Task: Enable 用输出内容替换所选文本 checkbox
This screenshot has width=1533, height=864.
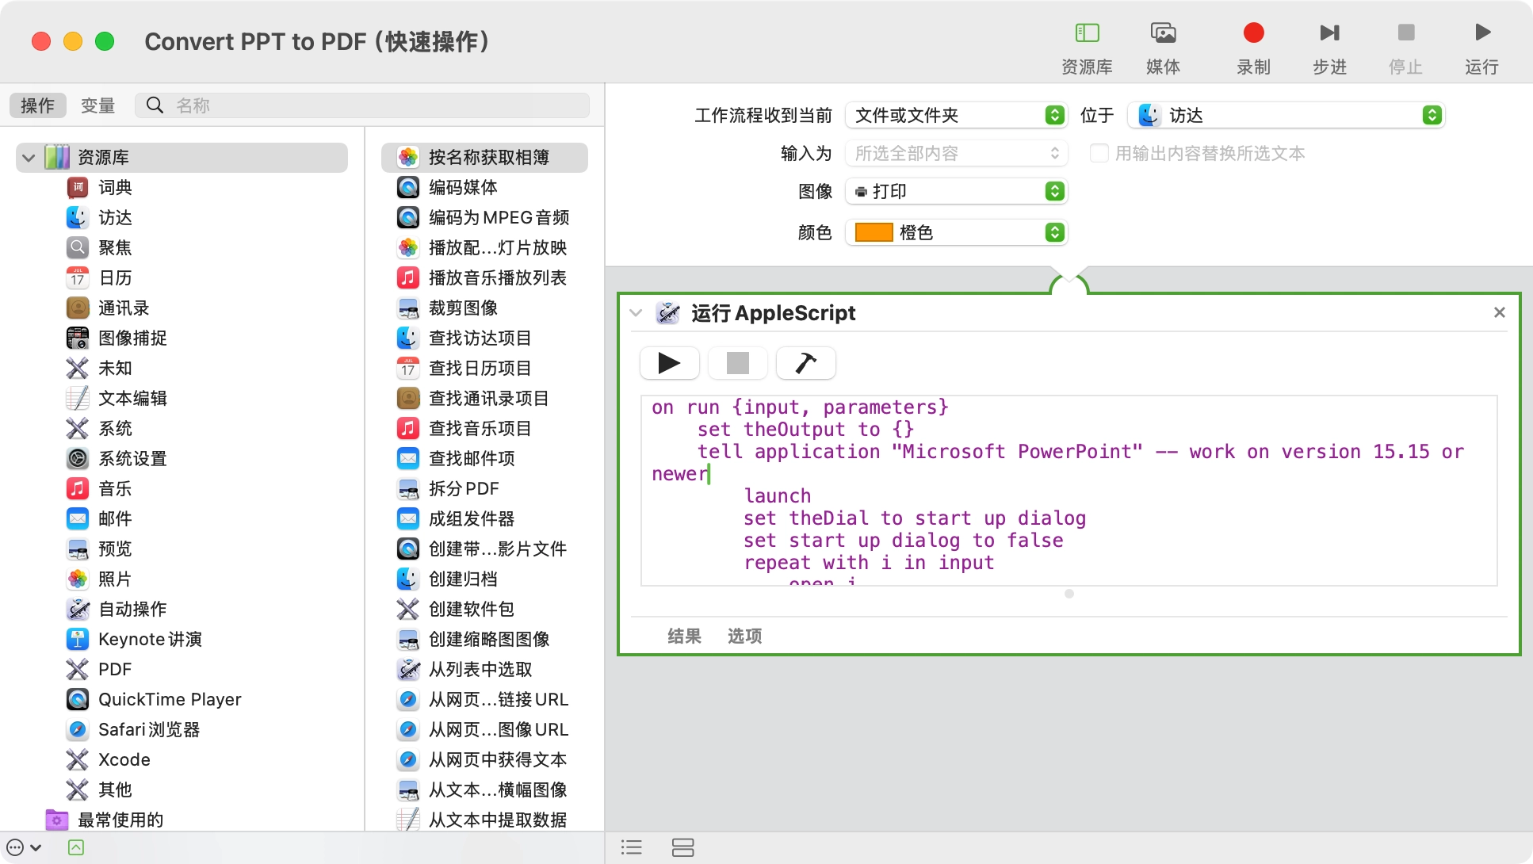Action: click(x=1099, y=153)
